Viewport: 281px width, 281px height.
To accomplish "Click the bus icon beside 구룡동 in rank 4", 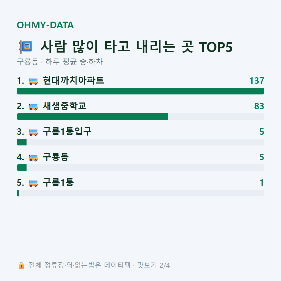I will 33,157.
